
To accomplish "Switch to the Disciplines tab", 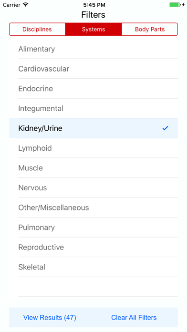I will [x=37, y=29].
